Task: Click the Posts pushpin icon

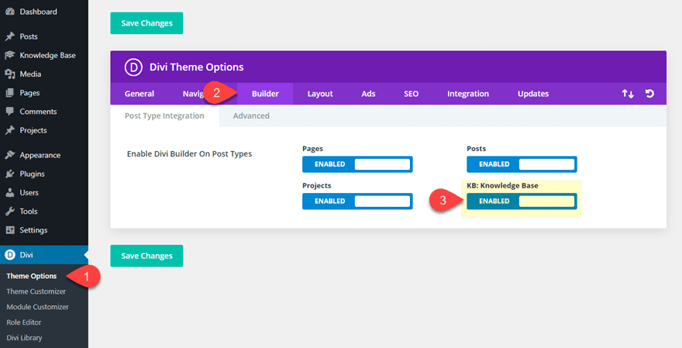Action: 9,36
